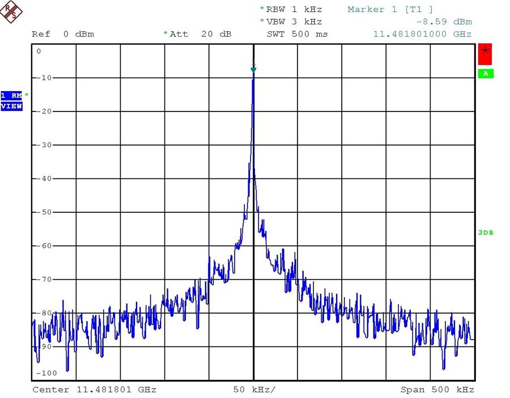Image resolution: width=510 pixels, height=398 pixels.
Task: Select the SWT 500 ms sweep time
Action: [x=297, y=35]
